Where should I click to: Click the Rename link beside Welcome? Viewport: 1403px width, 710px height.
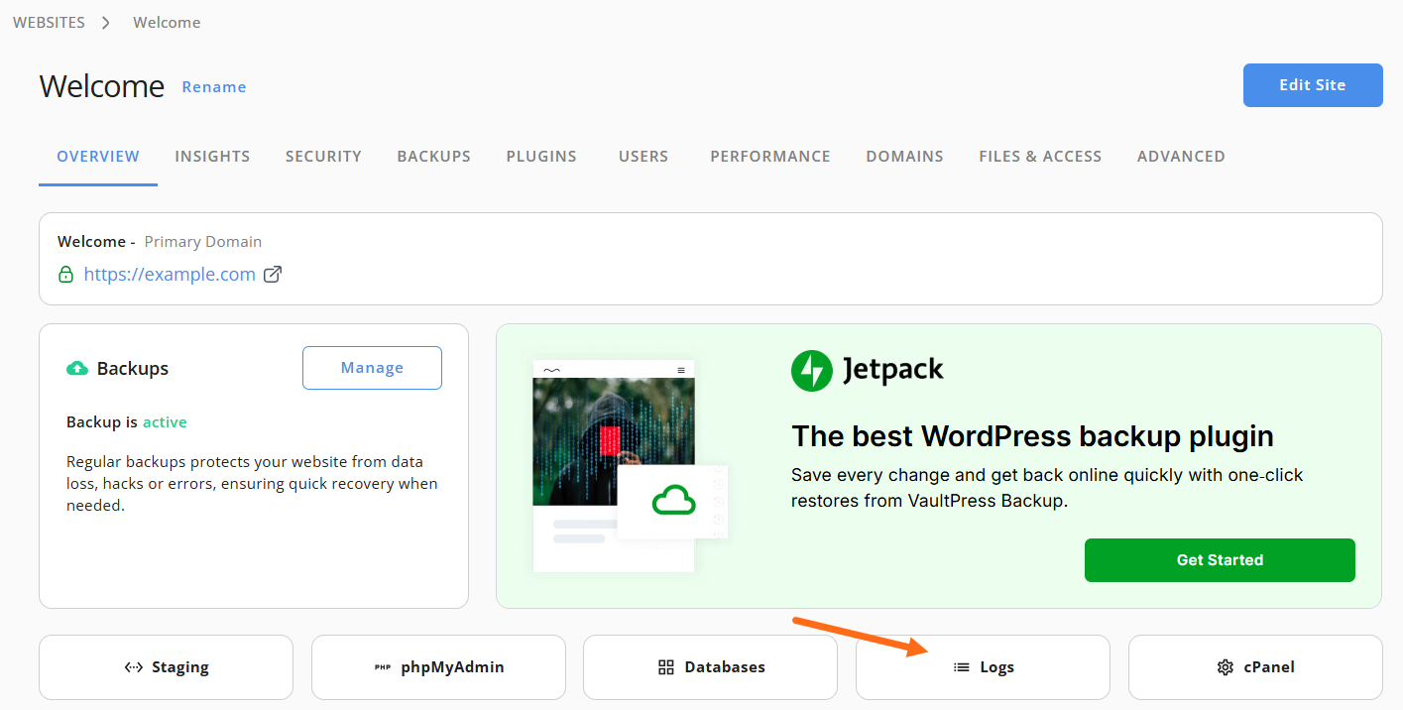tap(214, 87)
